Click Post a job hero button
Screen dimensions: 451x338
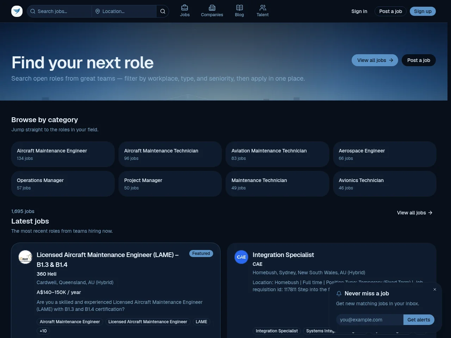419,60
